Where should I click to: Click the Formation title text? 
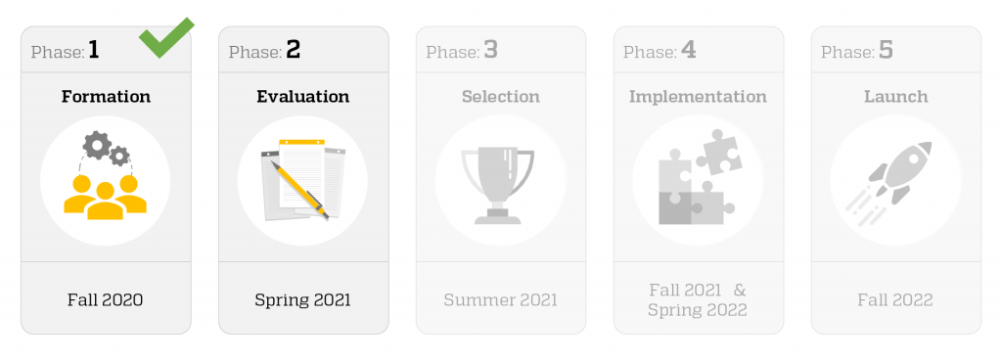(x=106, y=97)
